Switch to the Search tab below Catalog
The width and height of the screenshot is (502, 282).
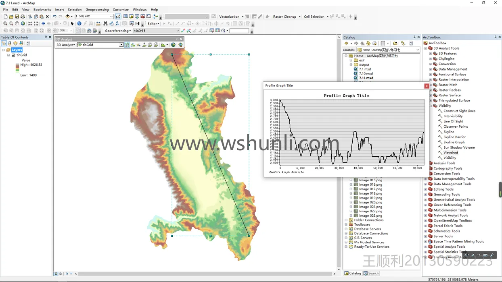pos(371,273)
